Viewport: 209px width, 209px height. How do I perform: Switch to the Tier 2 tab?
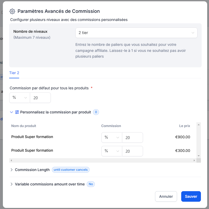pyautogui.click(x=14, y=73)
